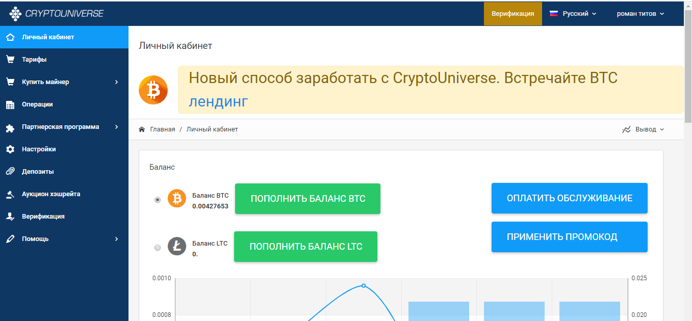The image size is (692, 321).
Task: Open the роман титов user menu
Action: (x=640, y=14)
